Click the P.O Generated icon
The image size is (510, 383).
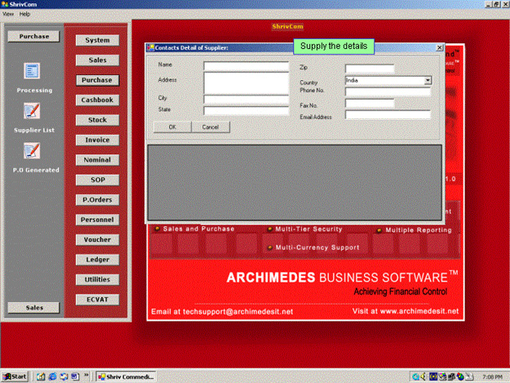coord(33,151)
